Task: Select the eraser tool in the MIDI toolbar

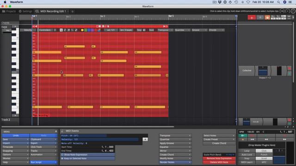Action: [x=69, y=30]
